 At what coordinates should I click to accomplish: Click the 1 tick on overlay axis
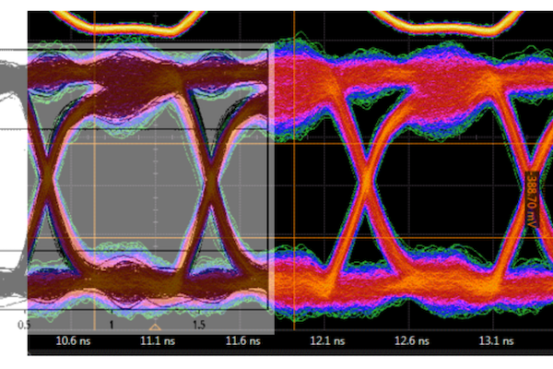pos(112,326)
